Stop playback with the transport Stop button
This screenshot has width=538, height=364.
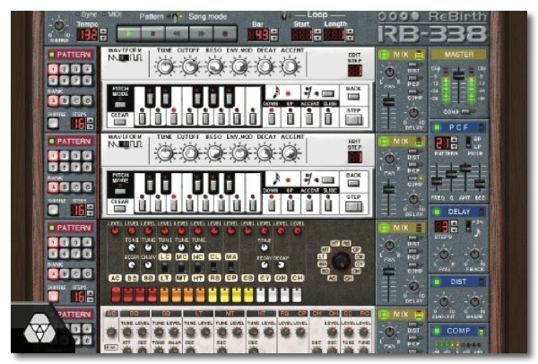point(153,34)
